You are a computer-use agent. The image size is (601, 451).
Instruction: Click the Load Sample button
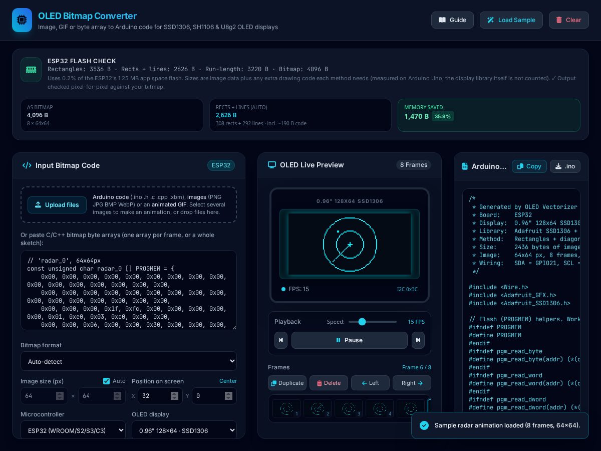click(511, 20)
